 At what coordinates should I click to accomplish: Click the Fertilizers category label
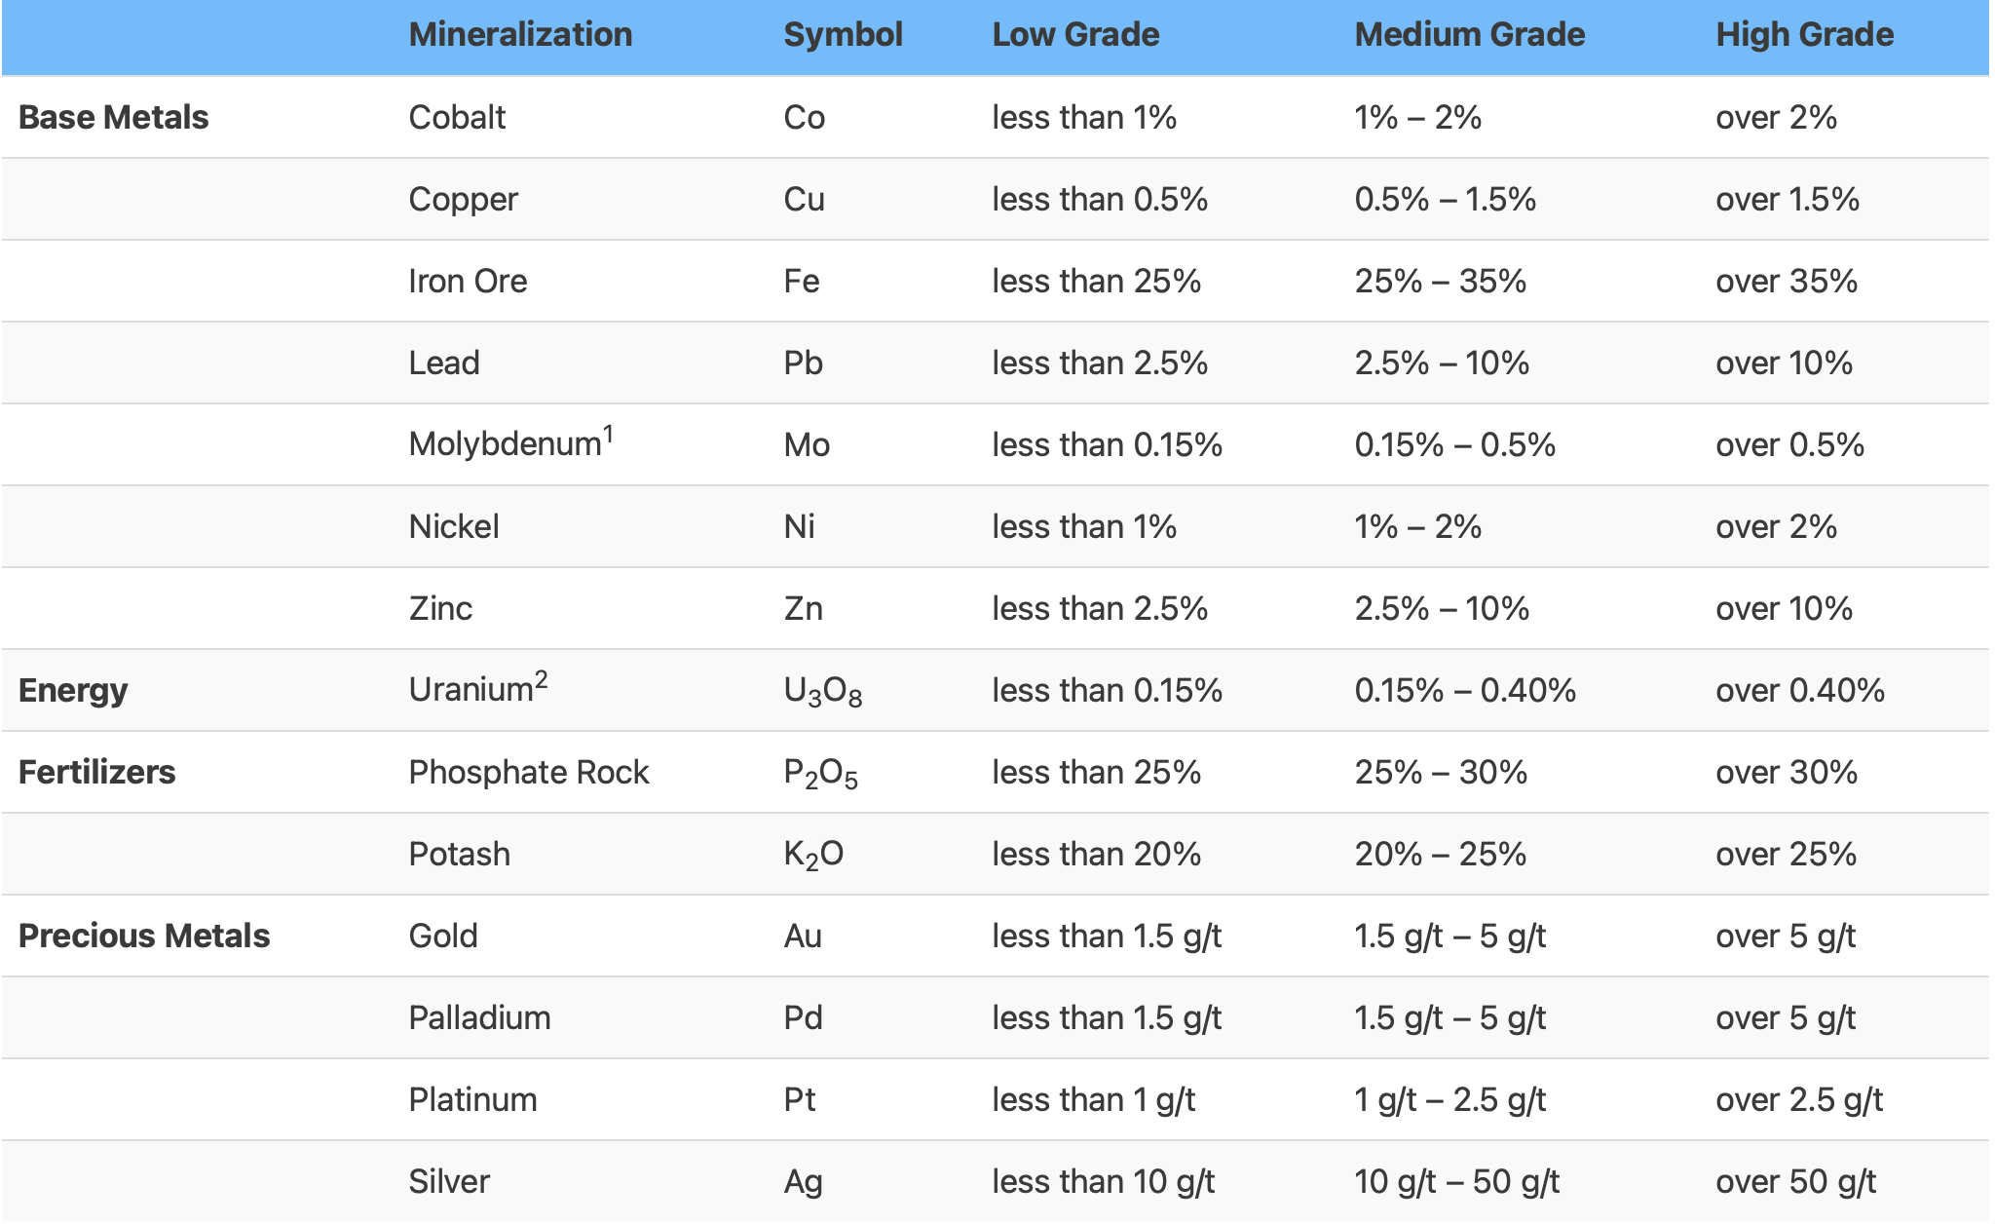point(96,772)
